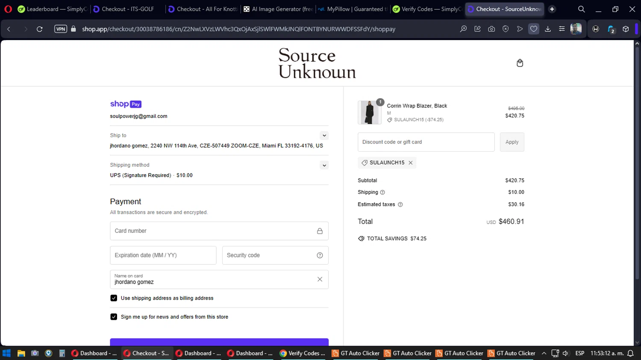Click the edit/note icon in address bar
641x360 pixels.
click(477, 29)
